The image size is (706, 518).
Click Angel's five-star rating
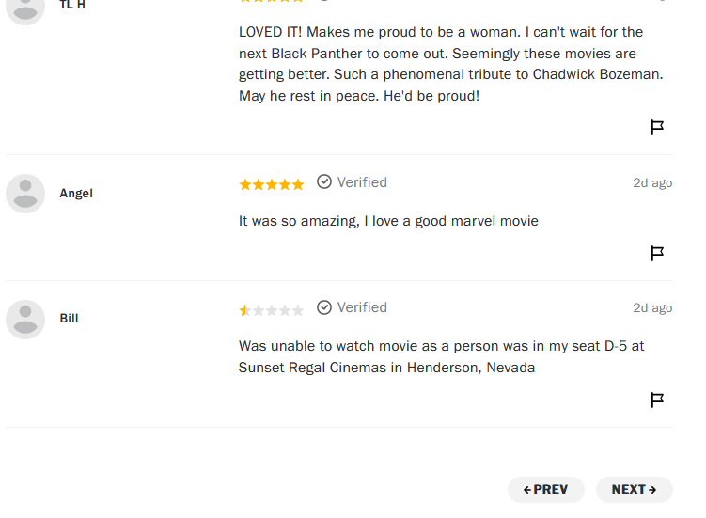pos(272,184)
